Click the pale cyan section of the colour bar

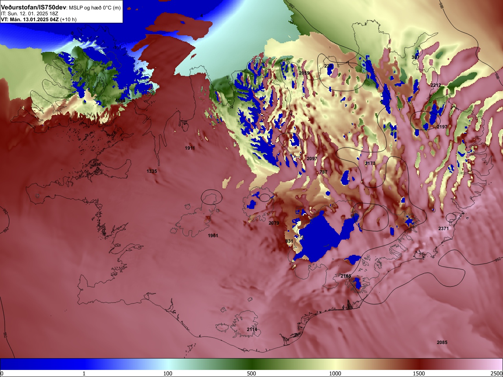pos(168,364)
